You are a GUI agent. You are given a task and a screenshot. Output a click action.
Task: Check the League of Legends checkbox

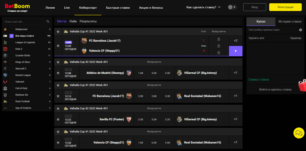pyautogui.click(x=12, y=42)
